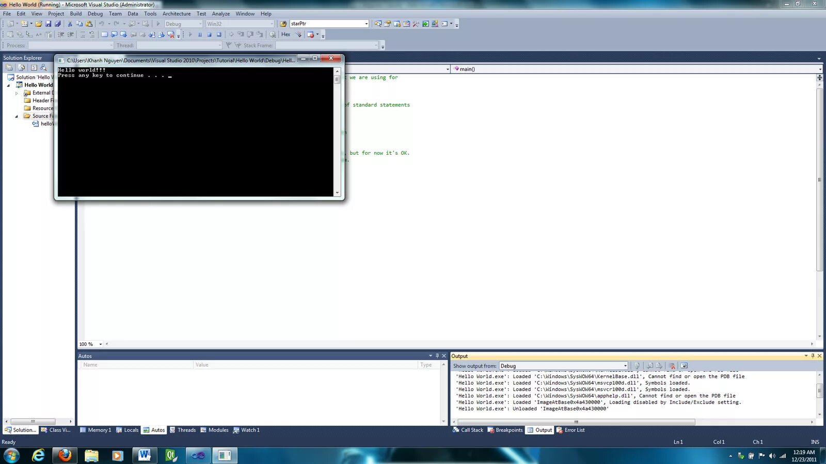
Task: Click the Save All icon
Action: pos(58,24)
